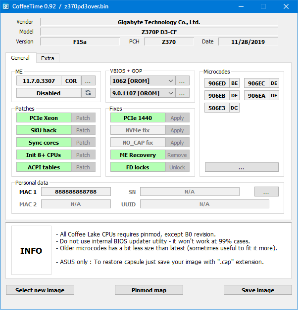Viewport: 299px width, 311px height.
Task: Select the General tab
Action: (20, 58)
